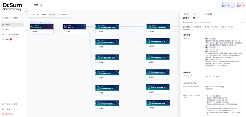Expand 20 項目 on the 01-05 report node
Image resolution: width=246 pixels, height=117 pixels.
point(101,32)
